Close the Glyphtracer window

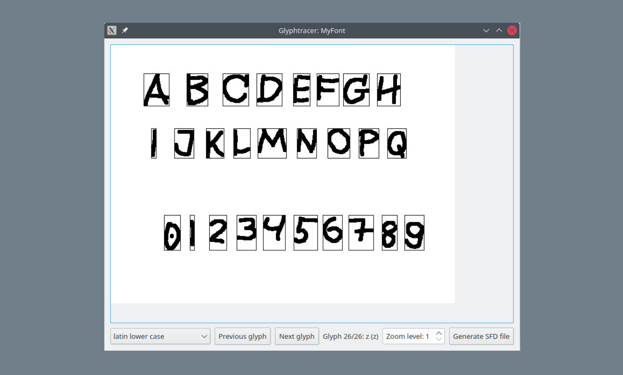(512, 31)
